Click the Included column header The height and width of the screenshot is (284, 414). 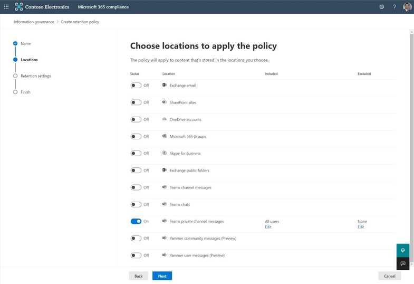click(x=271, y=74)
